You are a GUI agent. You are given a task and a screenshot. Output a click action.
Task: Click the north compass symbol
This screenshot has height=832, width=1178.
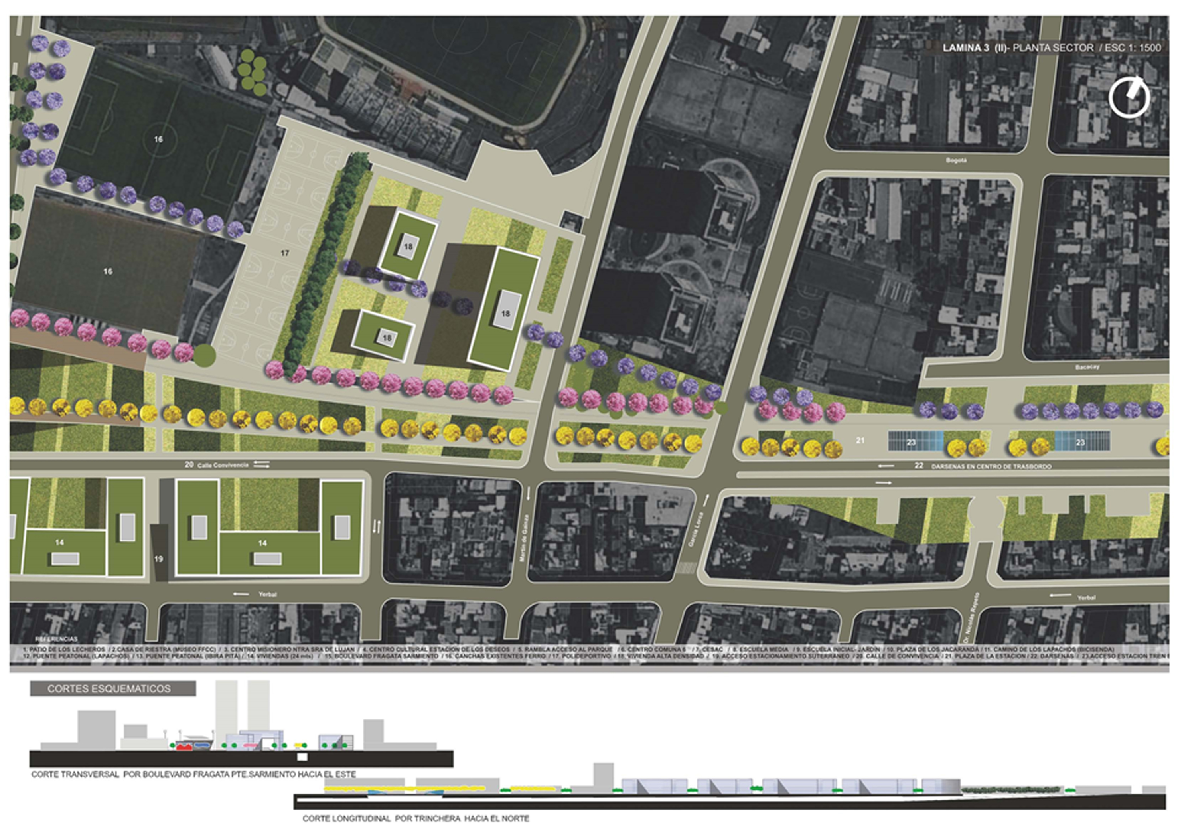pos(1129,97)
